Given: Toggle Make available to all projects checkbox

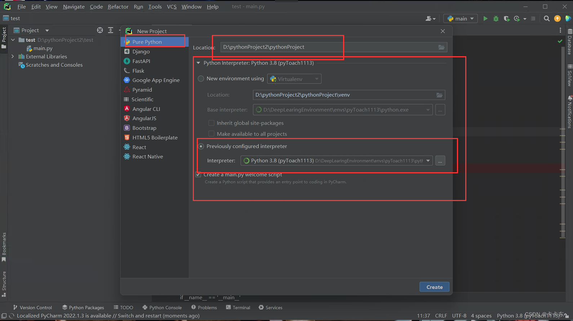Looking at the screenshot, I should (212, 134).
